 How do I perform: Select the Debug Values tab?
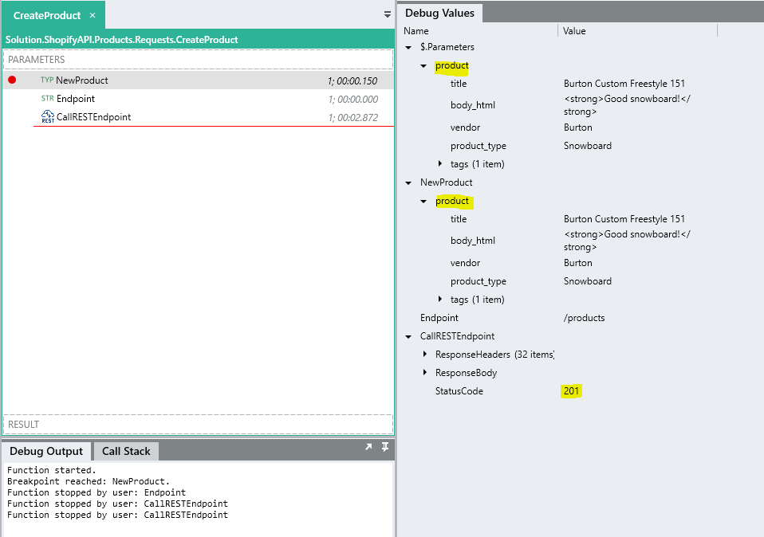(439, 13)
